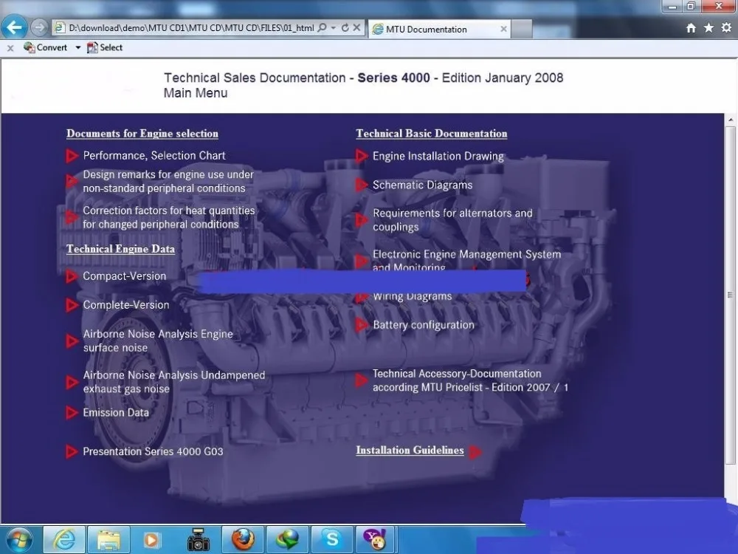Close the Convert toolbar with its X
The height and width of the screenshot is (554, 738).
point(10,47)
